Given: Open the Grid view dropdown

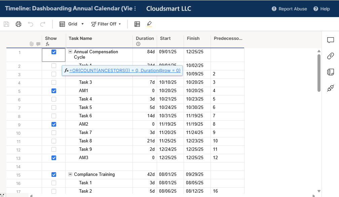Looking at the screenshot, I should (x=68, y=24).
